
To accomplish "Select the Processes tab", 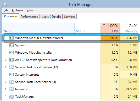I will [11, 16].
